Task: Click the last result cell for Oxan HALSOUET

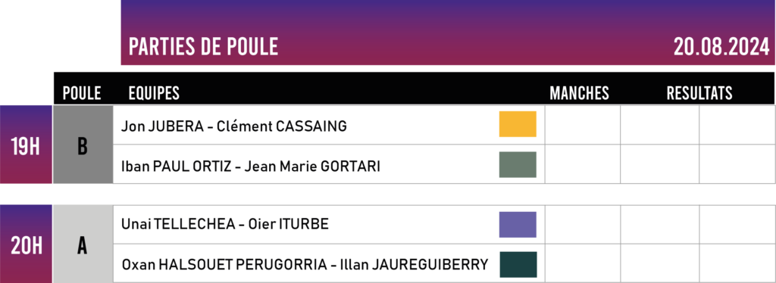Action: click(x=737, y=263)
